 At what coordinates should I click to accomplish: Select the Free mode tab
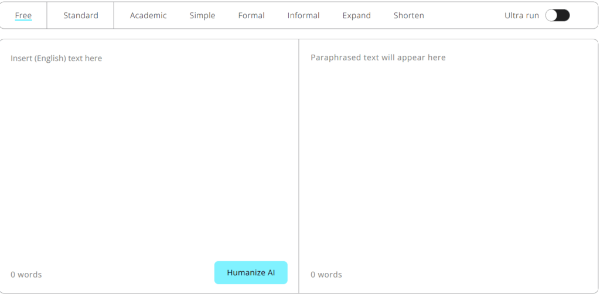click(23, 15)
